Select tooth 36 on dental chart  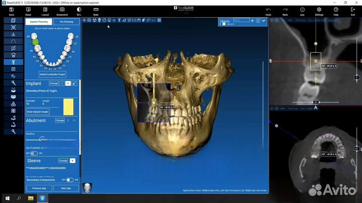click(67, 48)
